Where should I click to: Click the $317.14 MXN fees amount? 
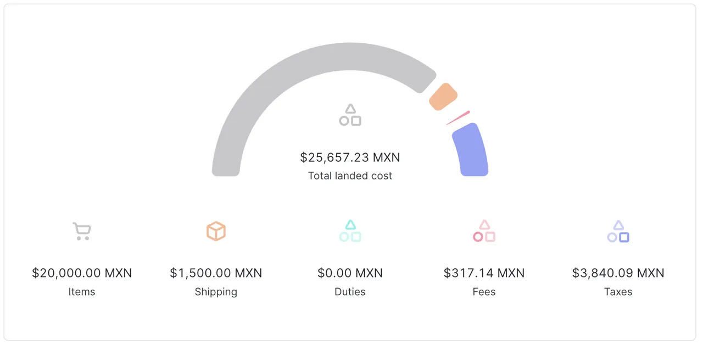[484, 273]
